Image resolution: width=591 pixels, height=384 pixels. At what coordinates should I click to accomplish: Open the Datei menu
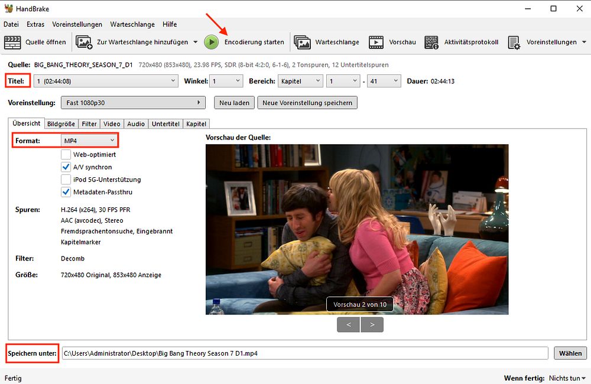click(11, 24)
